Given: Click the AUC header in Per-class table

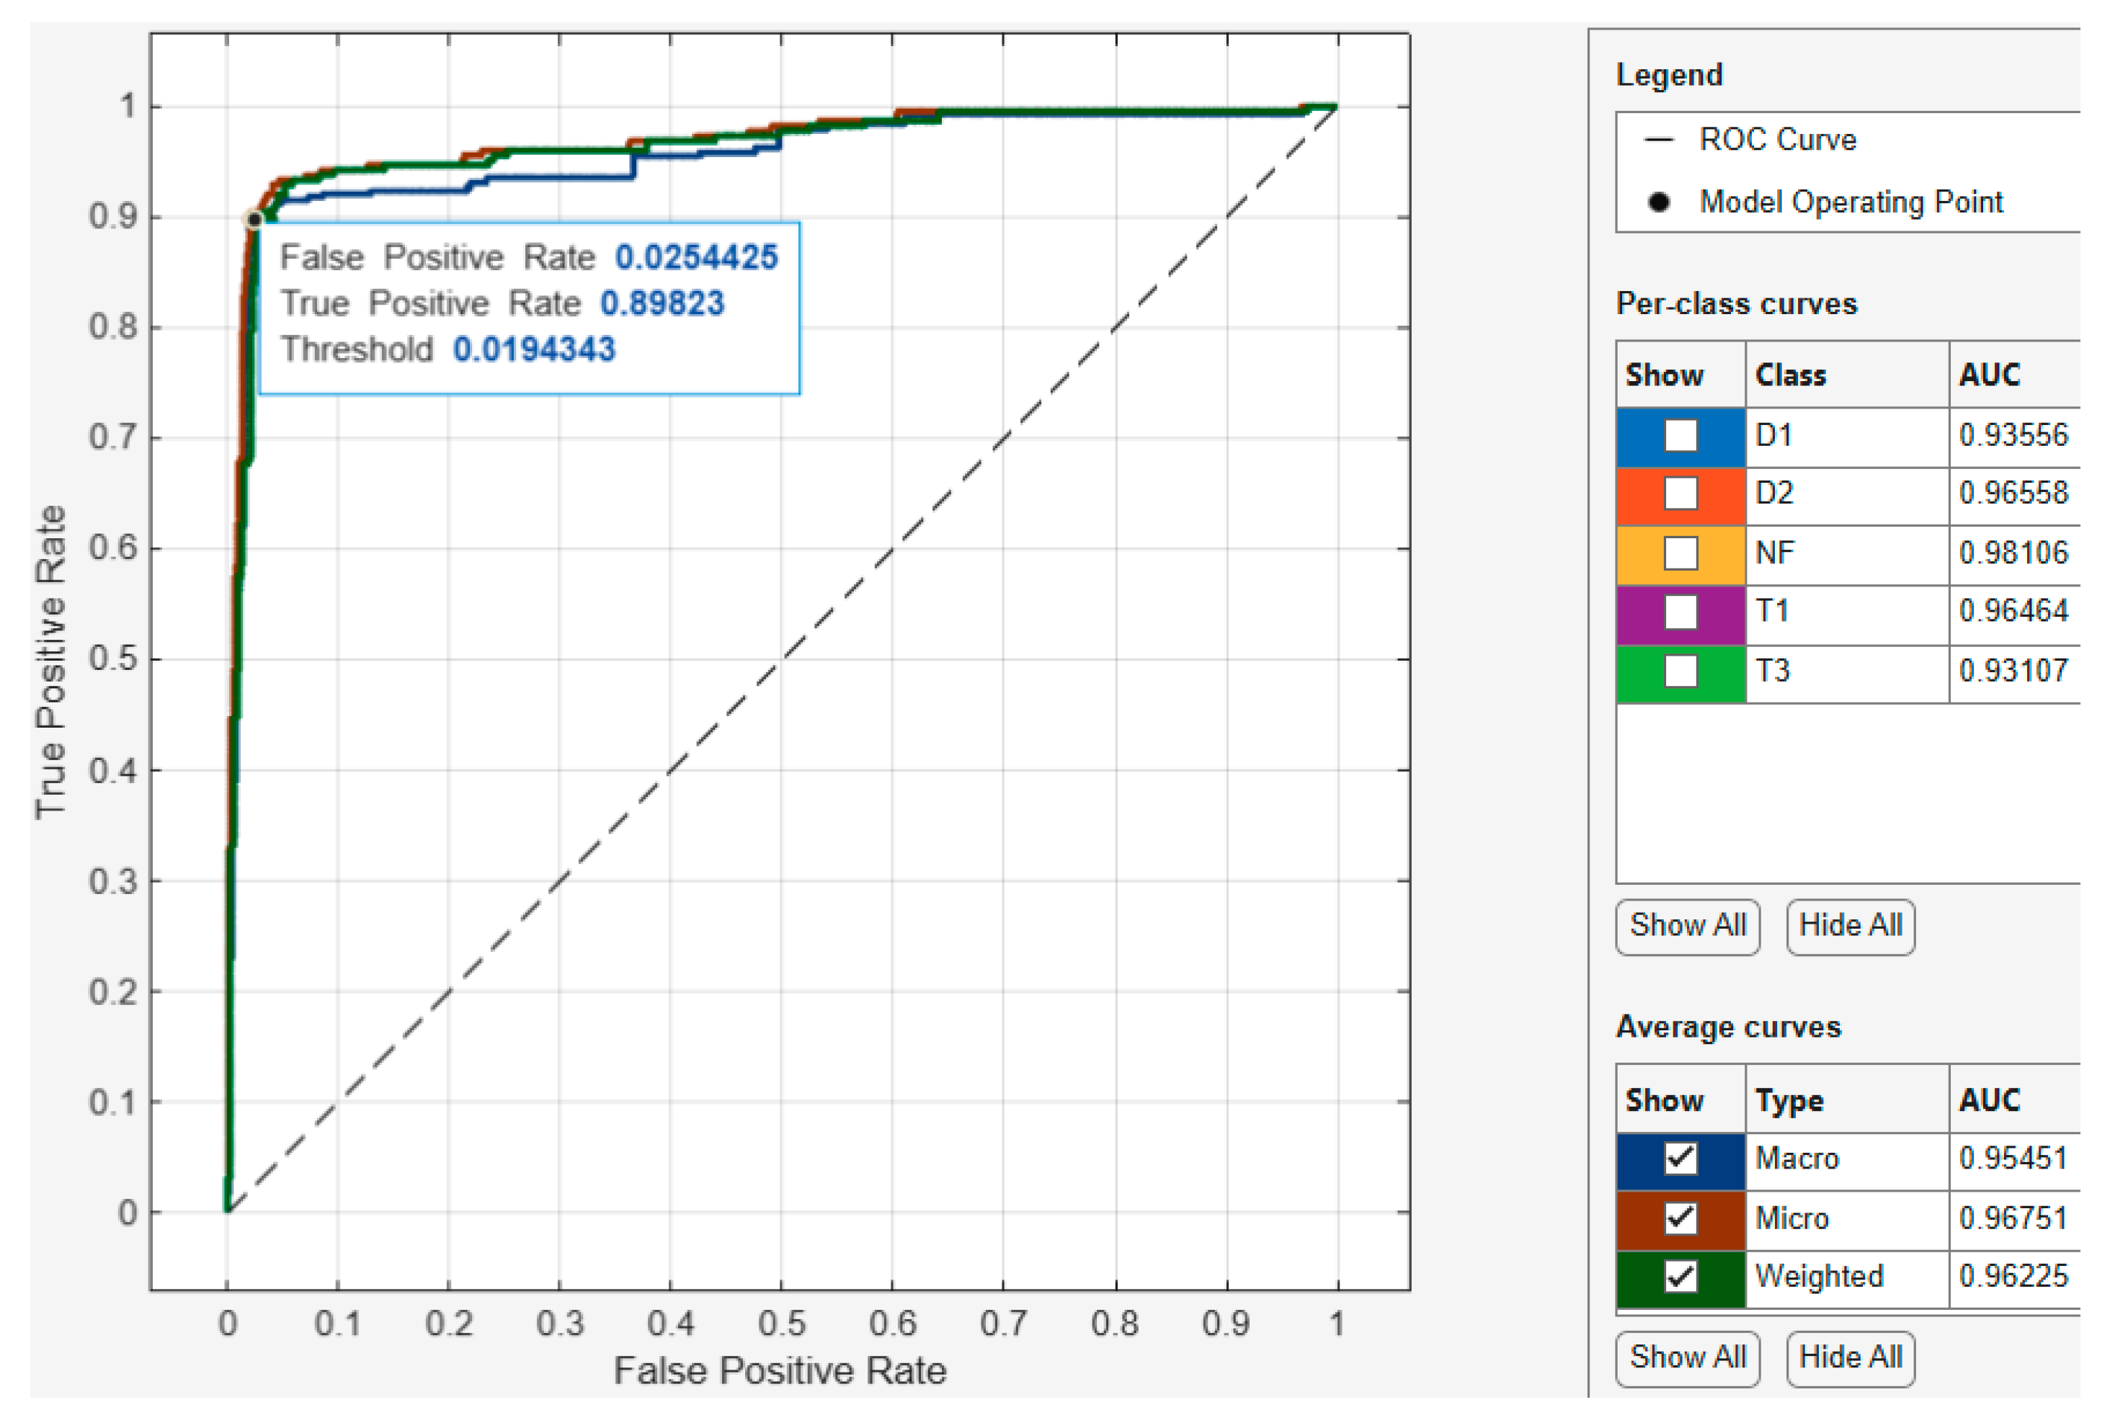Looking at the screenshot, I should pos(1988,375).
